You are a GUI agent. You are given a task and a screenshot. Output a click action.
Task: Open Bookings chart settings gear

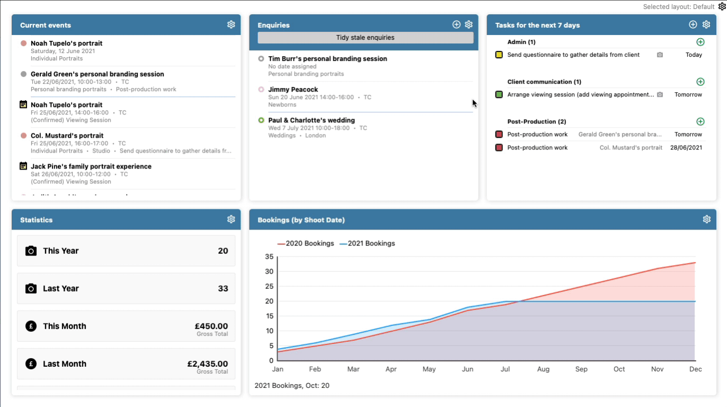[x=706, y=219]
